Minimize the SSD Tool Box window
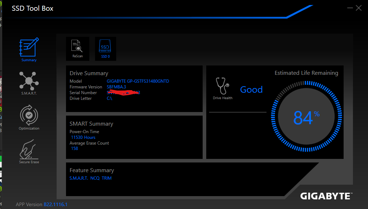This screenshot has width=368, height=209. click(x=350, y=8)
